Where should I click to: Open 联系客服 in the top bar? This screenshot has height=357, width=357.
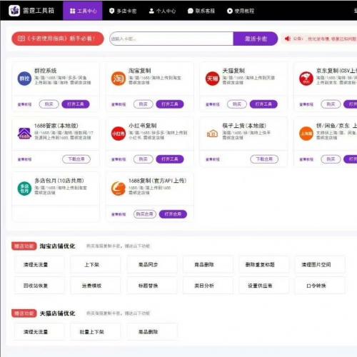pos(201,11)
